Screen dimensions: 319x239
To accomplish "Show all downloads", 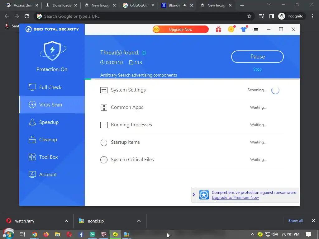I will (x=295, y=221).
